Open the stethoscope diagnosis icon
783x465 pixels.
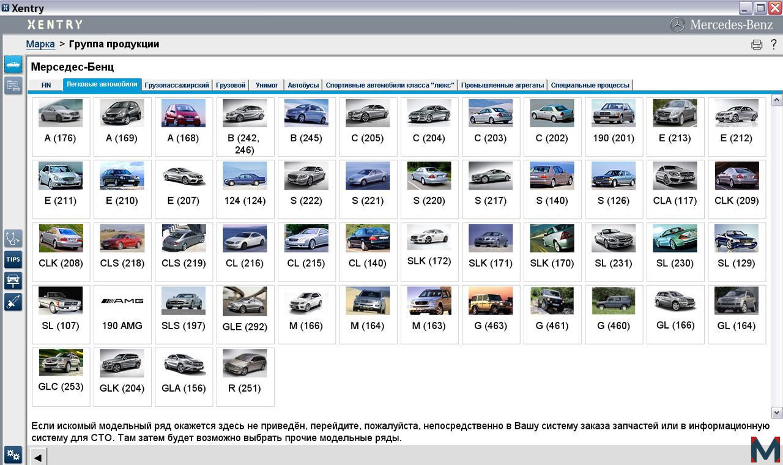coord(13,239)
